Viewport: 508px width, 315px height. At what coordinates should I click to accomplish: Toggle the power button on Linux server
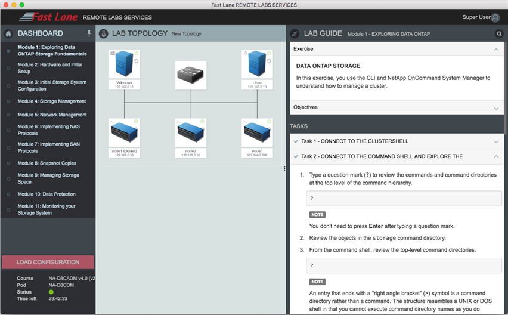pos(269,54)
